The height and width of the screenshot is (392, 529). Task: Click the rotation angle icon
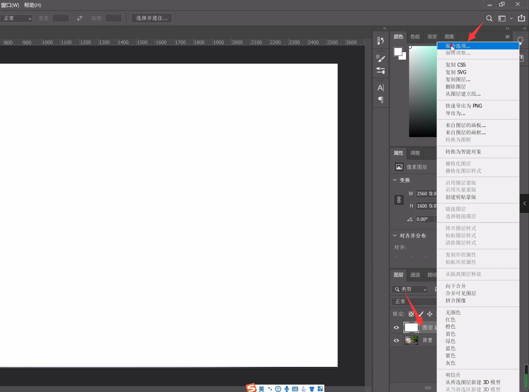pyautogui.click(x=410, y=219)
